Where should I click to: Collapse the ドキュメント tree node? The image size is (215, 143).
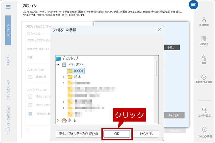[58, 65]
